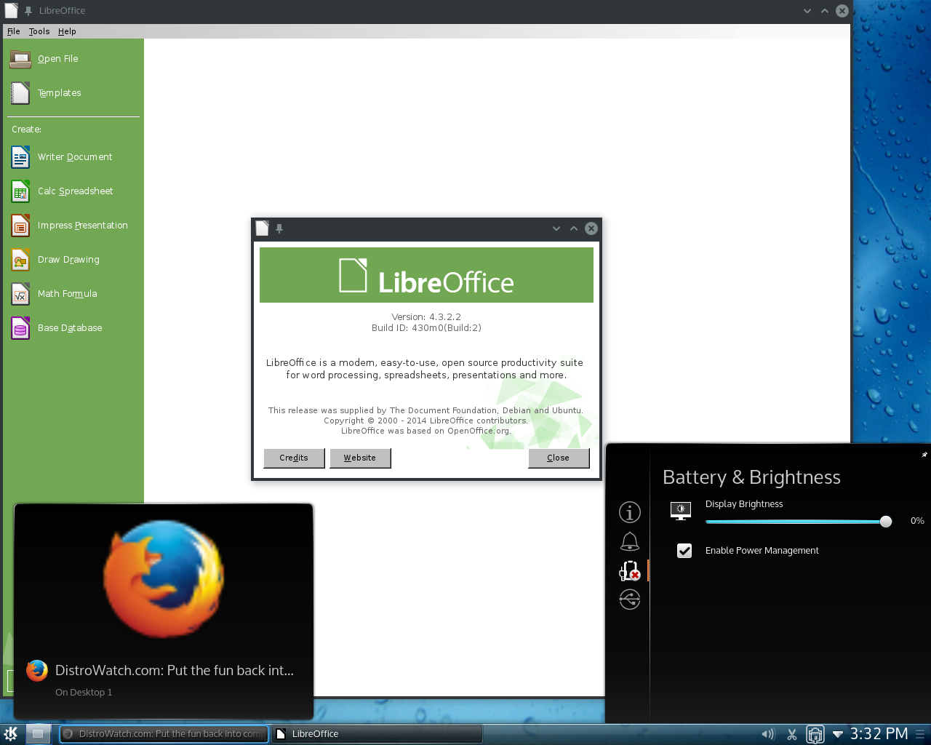Pin the Battery & Brightness popup open
931x745 pixels.
point(924,455)
